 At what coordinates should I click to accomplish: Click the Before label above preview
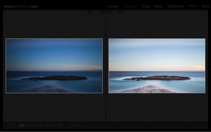point(96,12)
